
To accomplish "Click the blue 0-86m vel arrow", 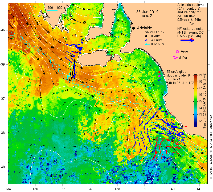I will 161,80.
